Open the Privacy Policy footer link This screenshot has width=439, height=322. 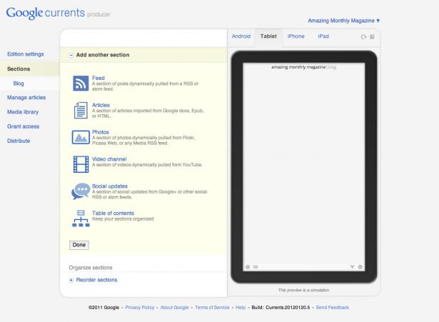(140, 308)
